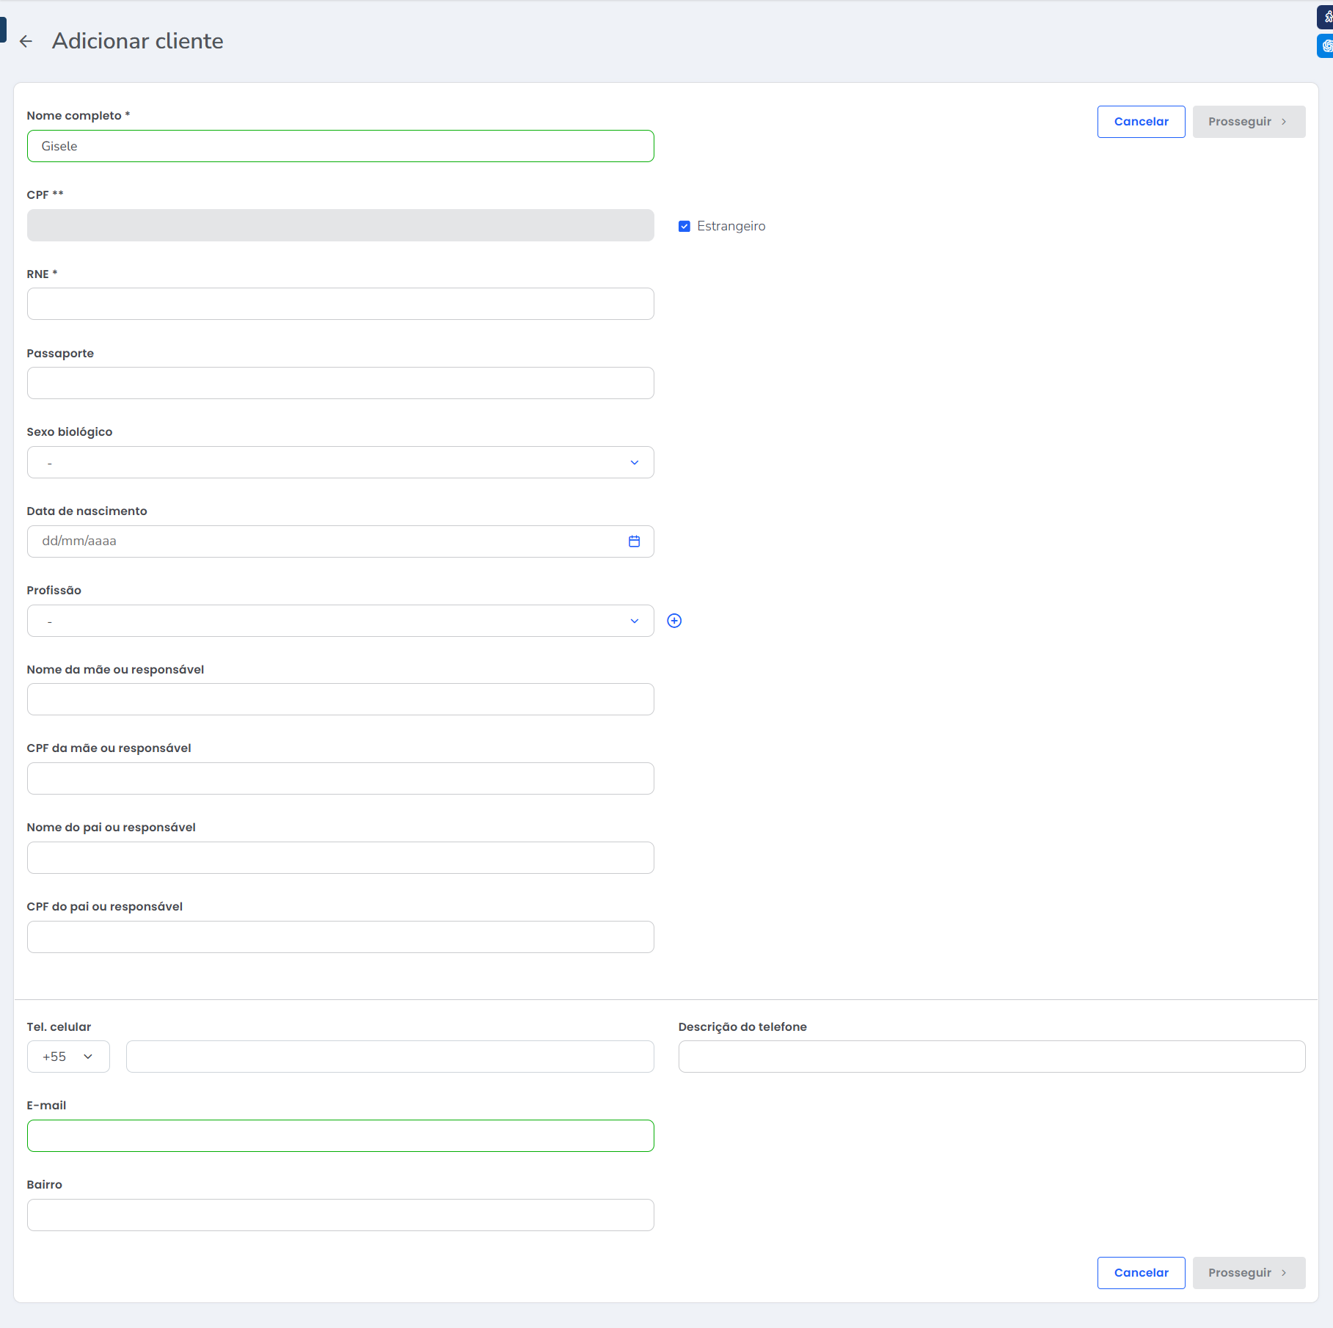1333x1328 pixels.
Task: Uncheck the Estrangeiro checkbox
Action: coord(684,227)
